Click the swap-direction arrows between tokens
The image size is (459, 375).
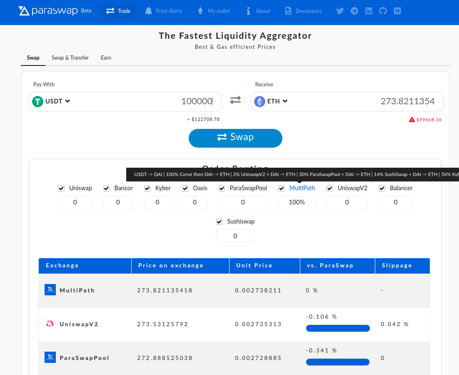pyautogui.click(x=235, y=100)
